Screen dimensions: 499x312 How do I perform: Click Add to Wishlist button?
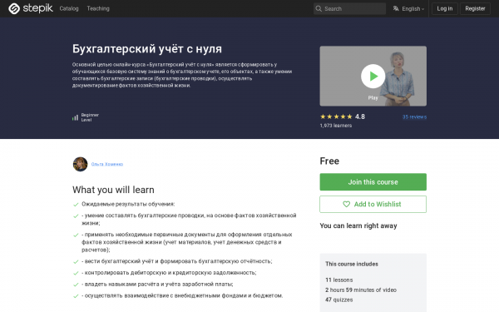tap(373, 204)
